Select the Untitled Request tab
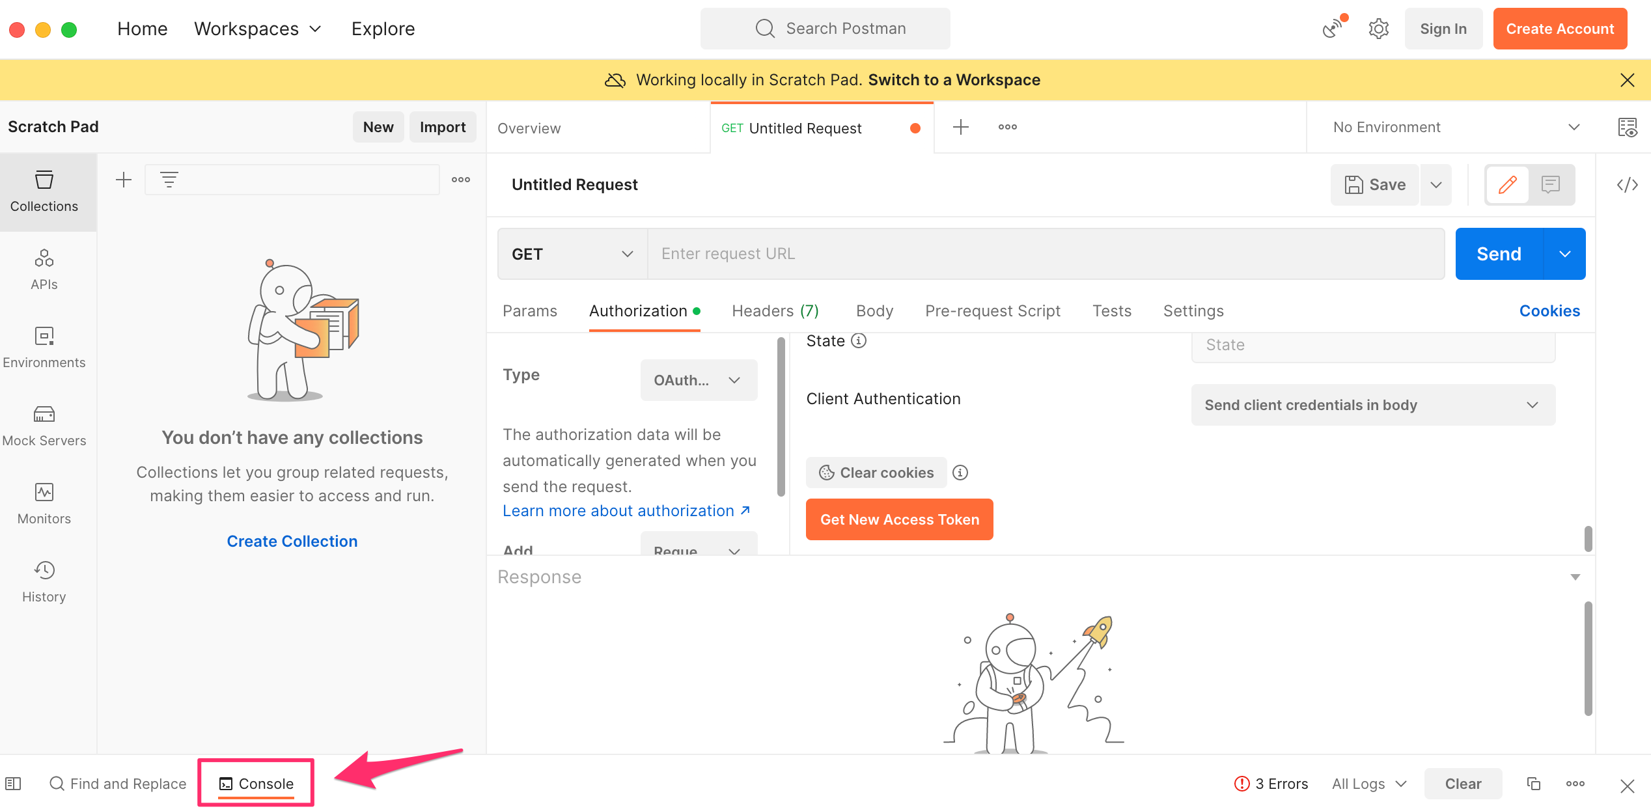Screen dimensions: 1651x811 click(822, 128)
